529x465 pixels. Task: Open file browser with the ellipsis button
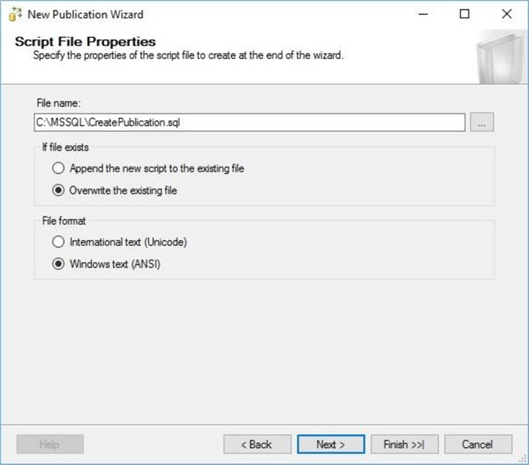pyautogui.click(x=482, y=123)
